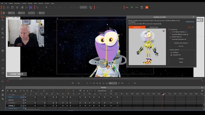
Task: Click the first icon in timeline toolbar
Action: [8, 91]
